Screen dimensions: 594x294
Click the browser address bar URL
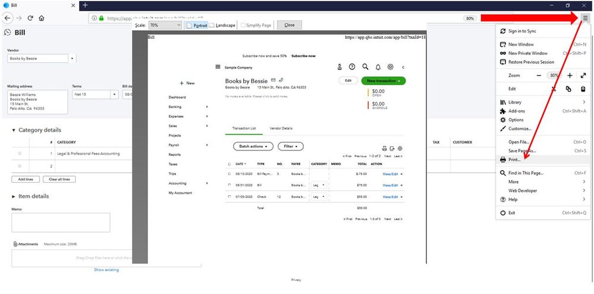point(155,18)
